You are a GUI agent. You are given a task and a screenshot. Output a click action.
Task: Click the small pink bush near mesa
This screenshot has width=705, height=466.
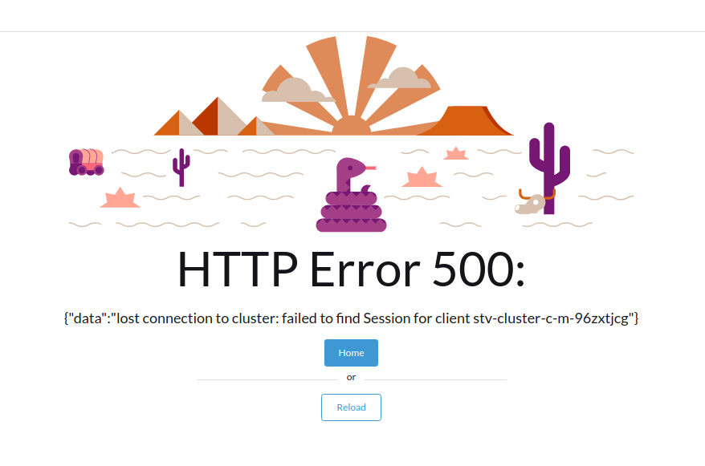tap(456, 153)
